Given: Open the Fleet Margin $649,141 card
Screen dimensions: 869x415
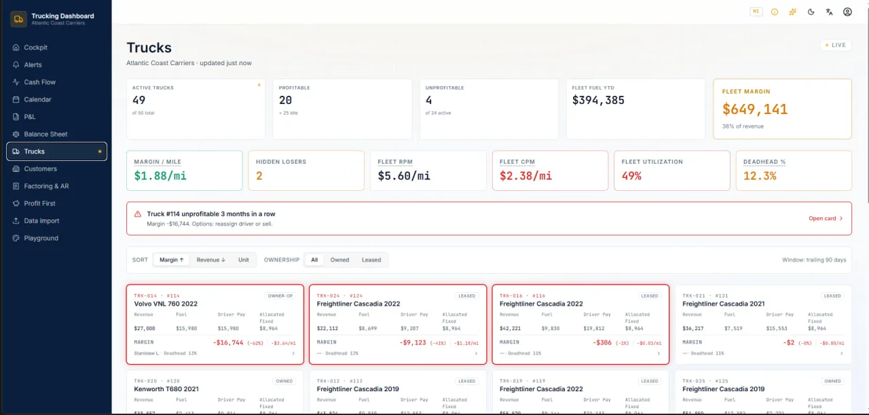Looking at the screenshot, I should (x=782, y=109).
